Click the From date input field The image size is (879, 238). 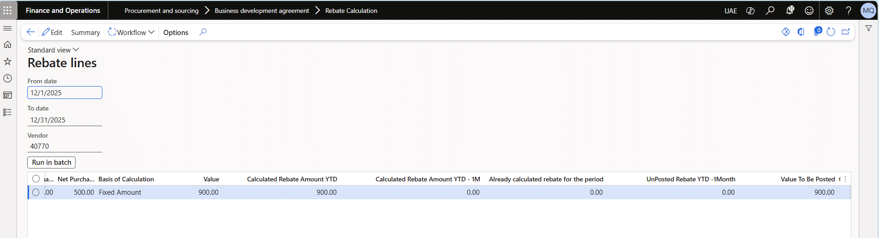tap(65, 93)
